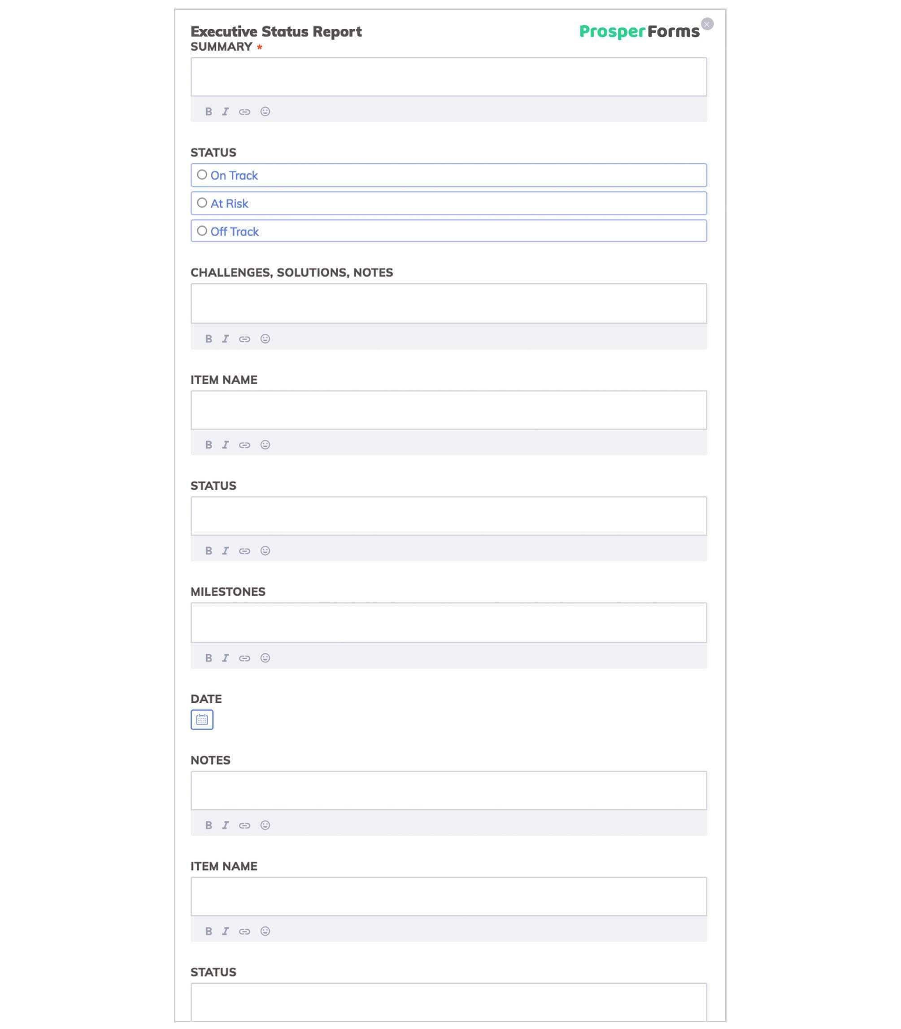Viewport: 901px width, 1029px height.
Task: Open the calendar DATE picker icon
Action: [202, 719]
